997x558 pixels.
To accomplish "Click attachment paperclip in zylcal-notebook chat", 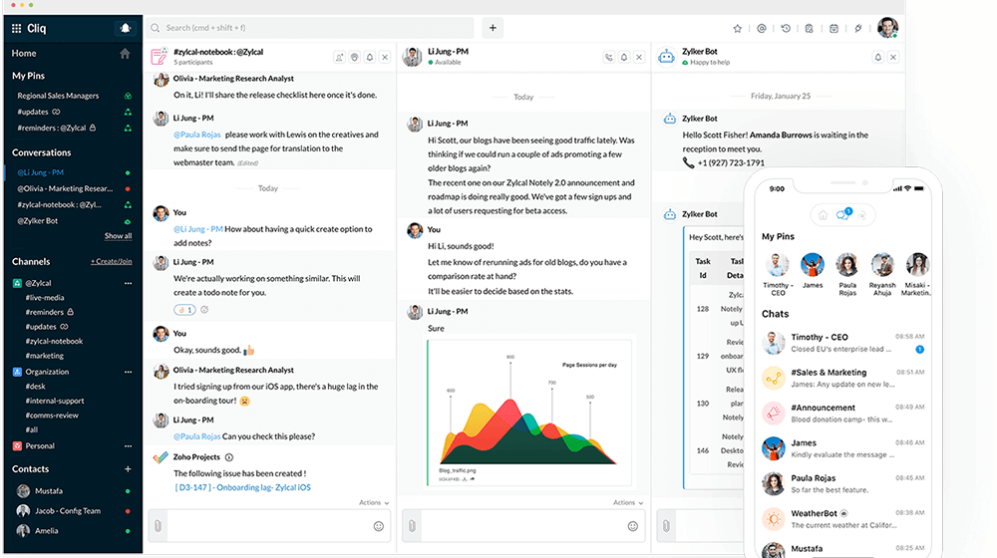I will (157, 525).
